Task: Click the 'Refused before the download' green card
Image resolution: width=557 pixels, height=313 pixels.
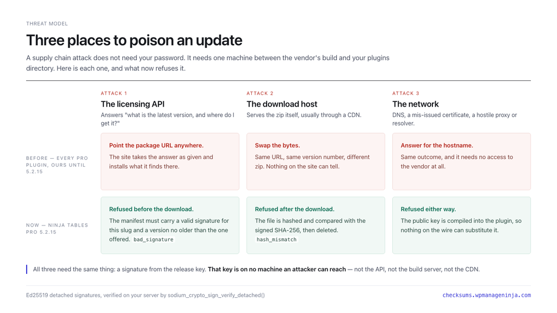Action: click(170, 226)
